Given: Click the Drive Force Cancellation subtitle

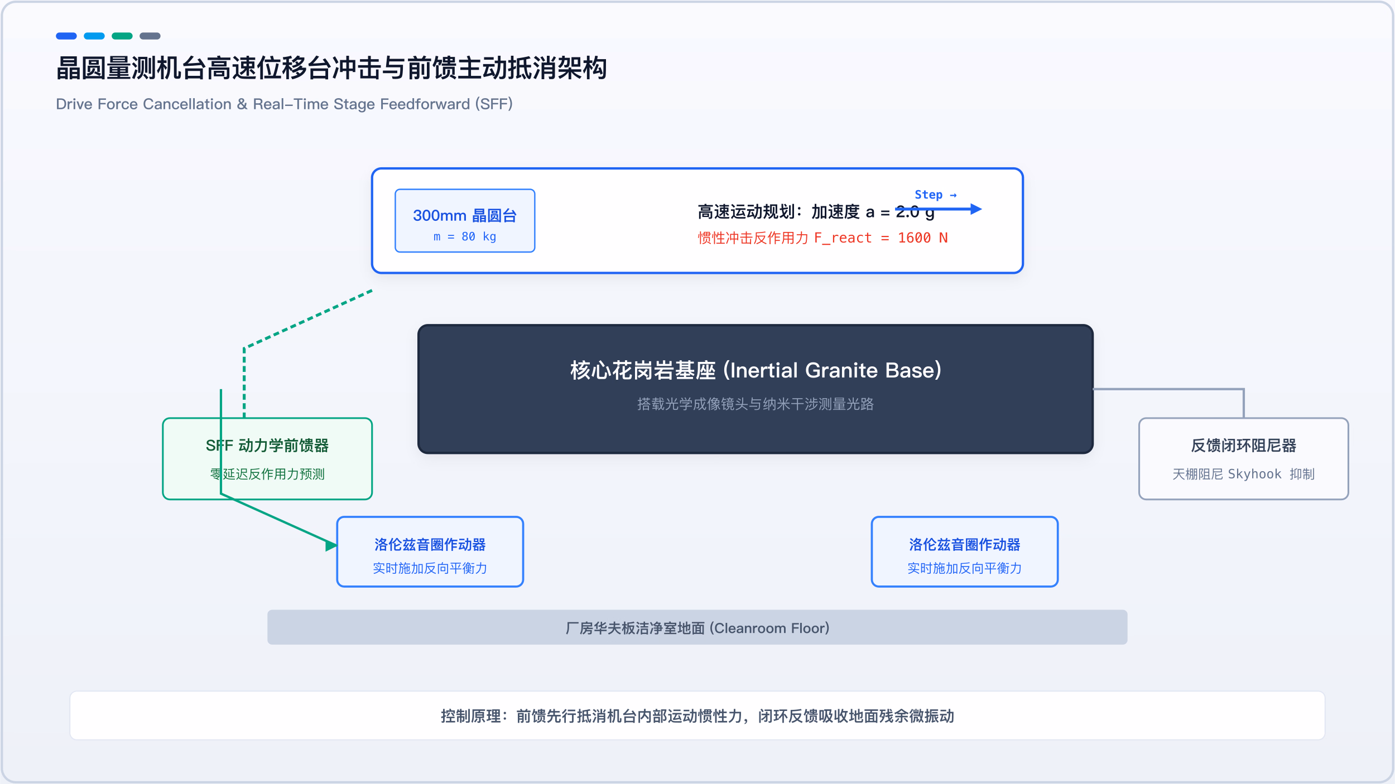Looking at the screenshot, I should 285,104.
